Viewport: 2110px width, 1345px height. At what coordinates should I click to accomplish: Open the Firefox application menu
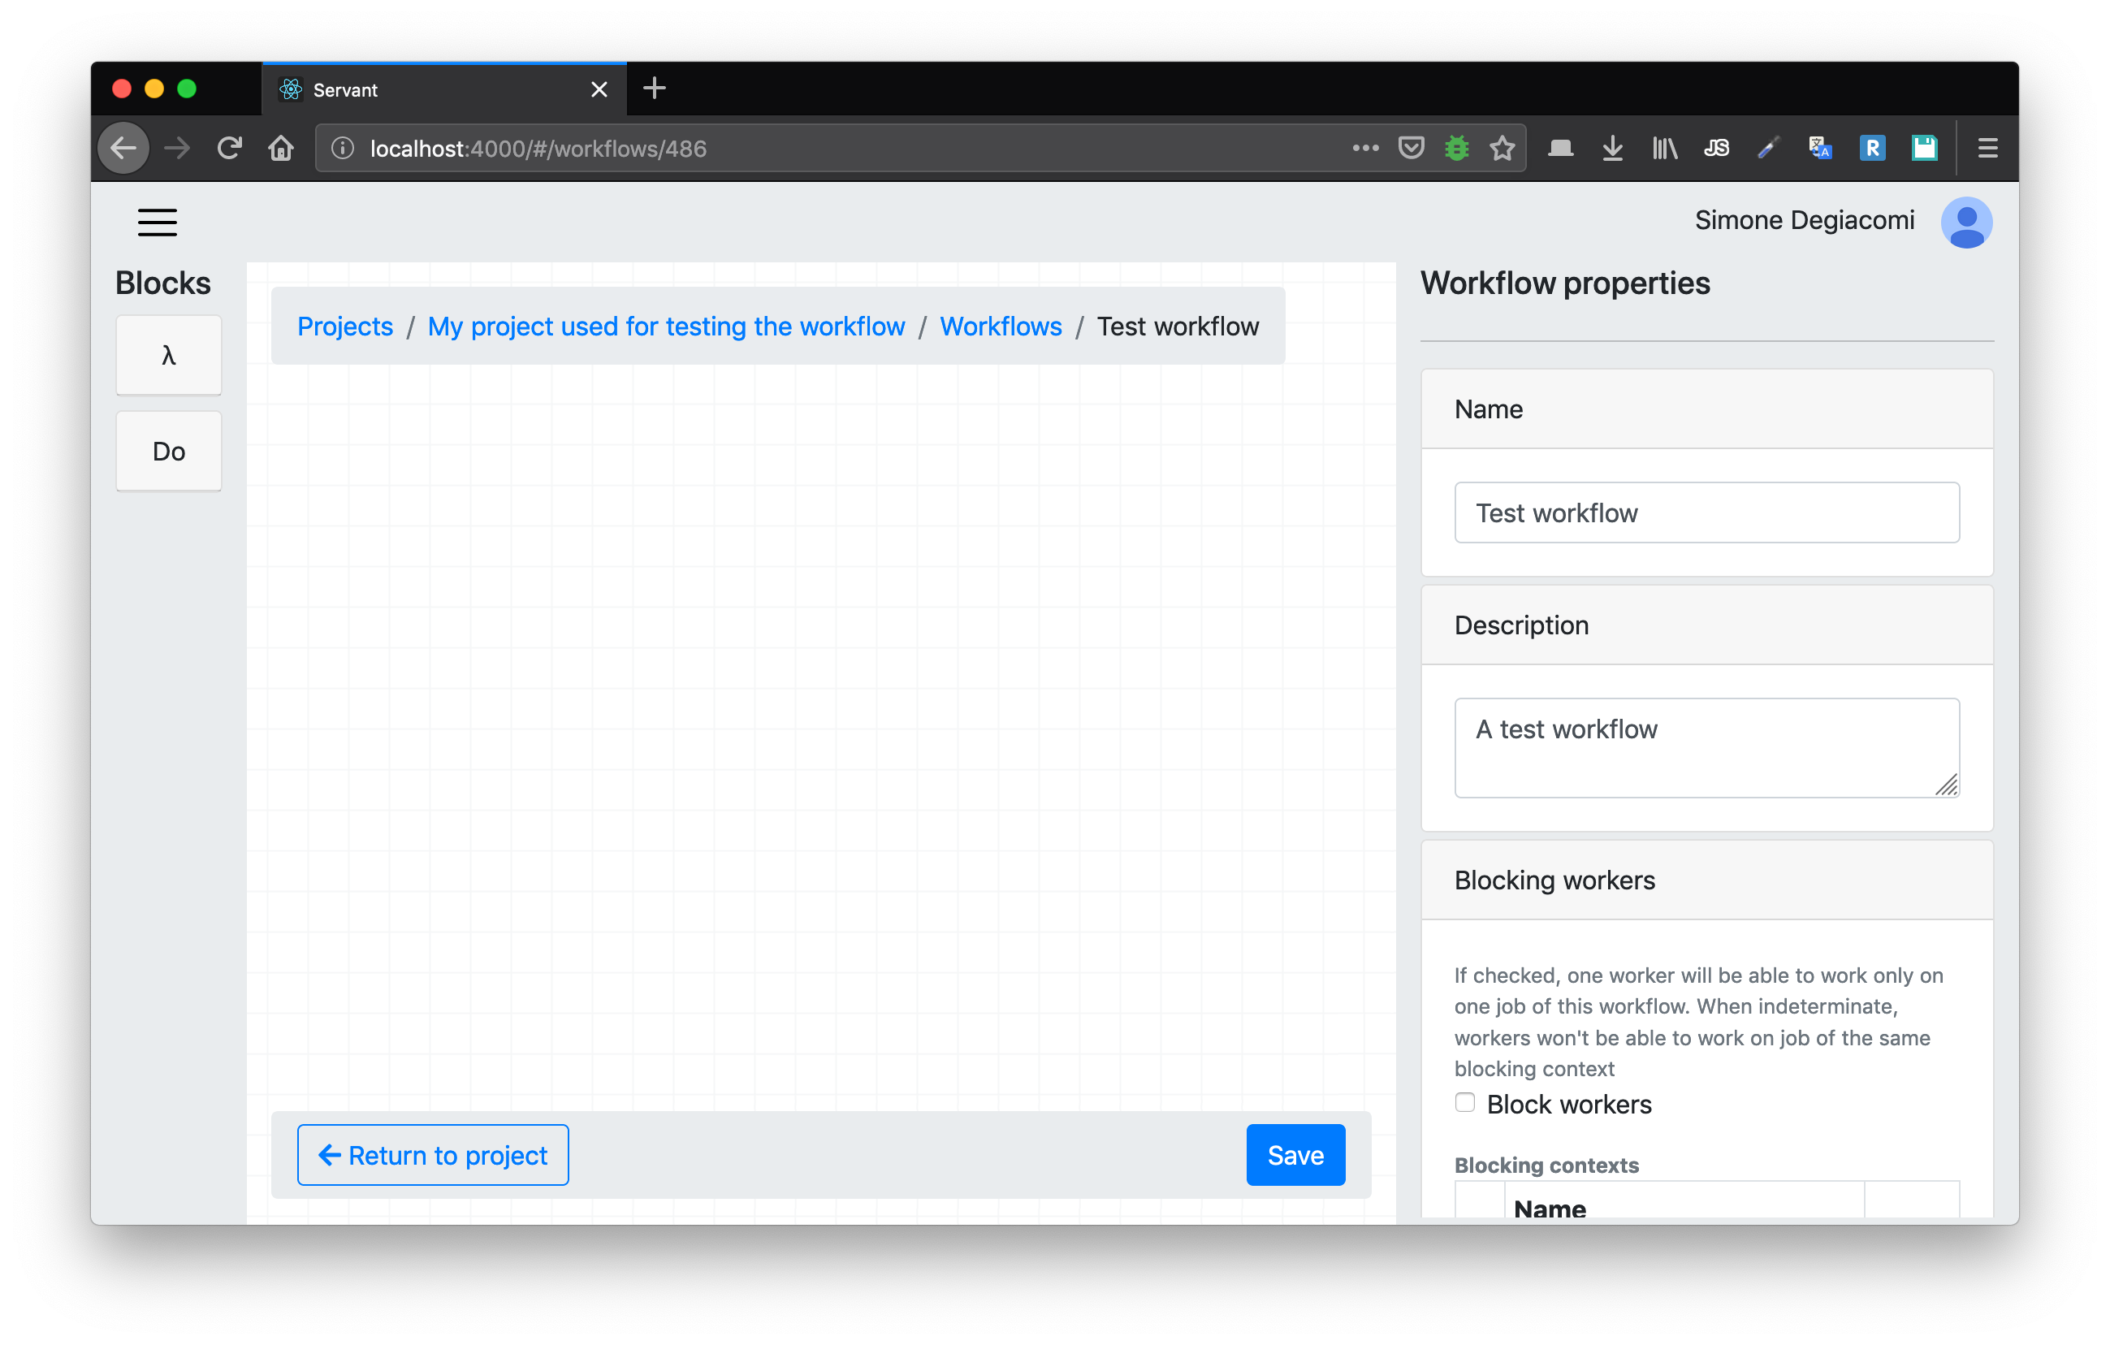point(1987,148)
